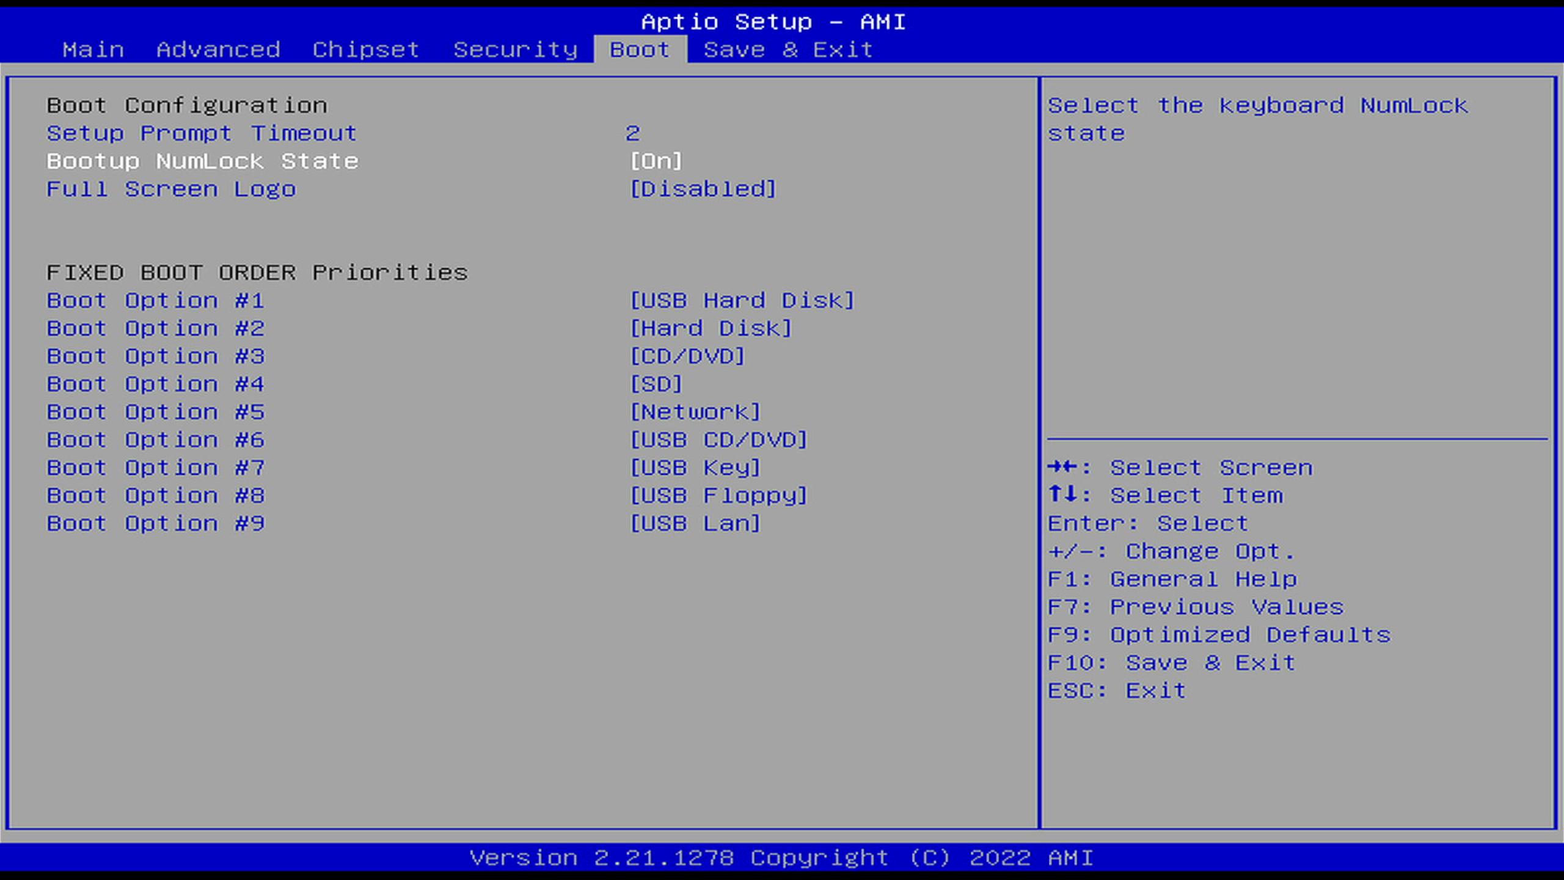1564x880 pixels.
Task: Switch to the Advanced tab
Action: click(x=218, y=50)
